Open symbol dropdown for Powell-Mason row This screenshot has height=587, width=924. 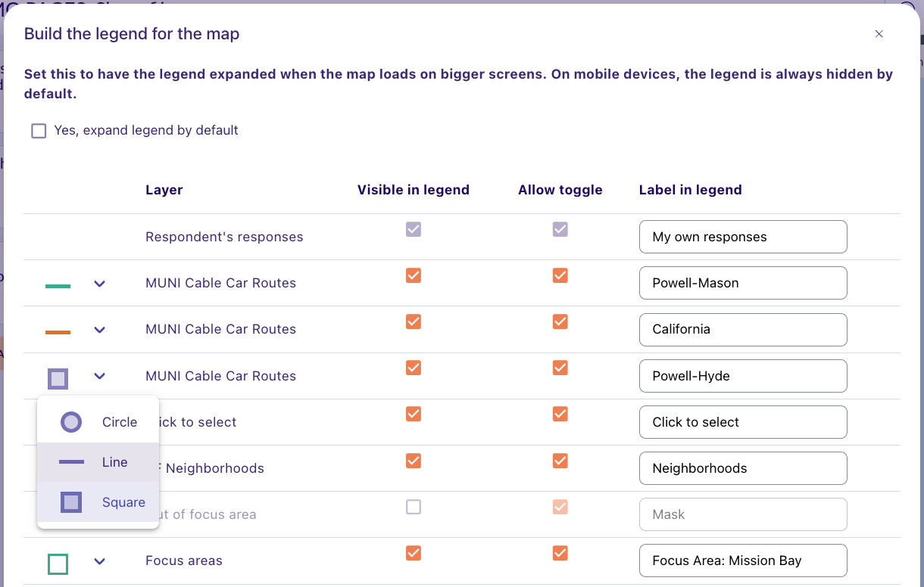point(99,284)
